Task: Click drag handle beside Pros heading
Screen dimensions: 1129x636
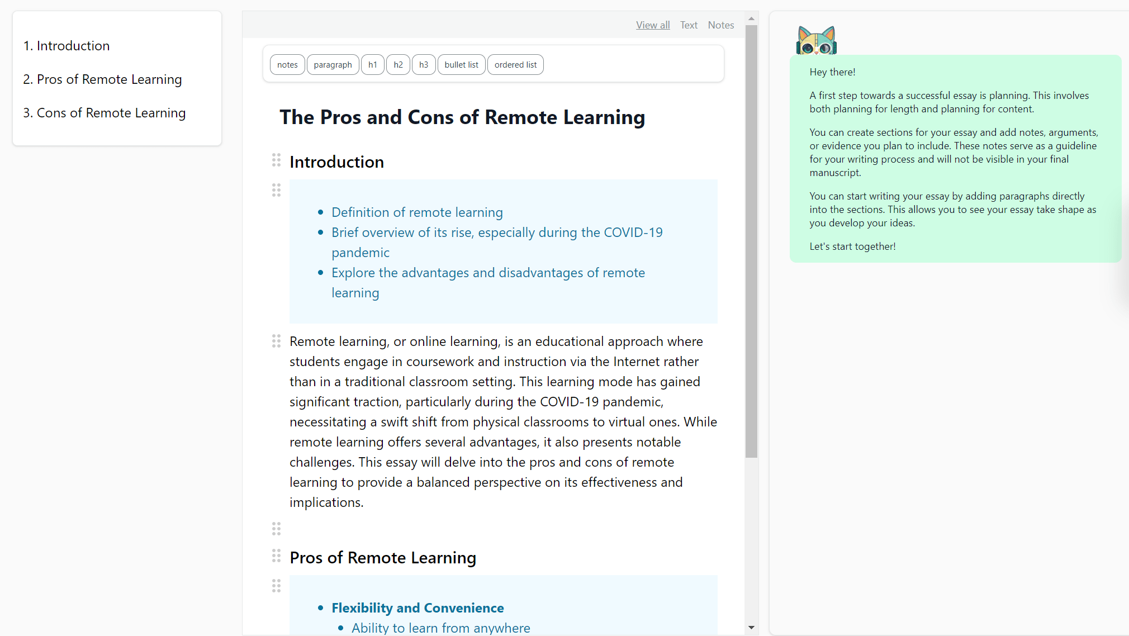Action: coord(276,556)
